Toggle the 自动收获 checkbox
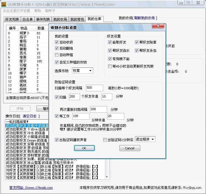Viewport: 206px width, 194px height. 57,42
